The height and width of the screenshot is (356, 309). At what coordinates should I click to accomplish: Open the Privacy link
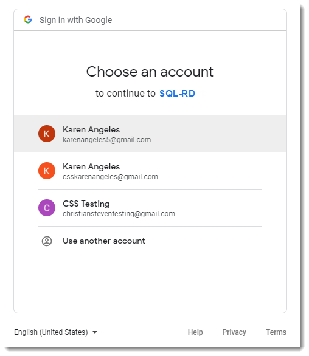[234, 332]
